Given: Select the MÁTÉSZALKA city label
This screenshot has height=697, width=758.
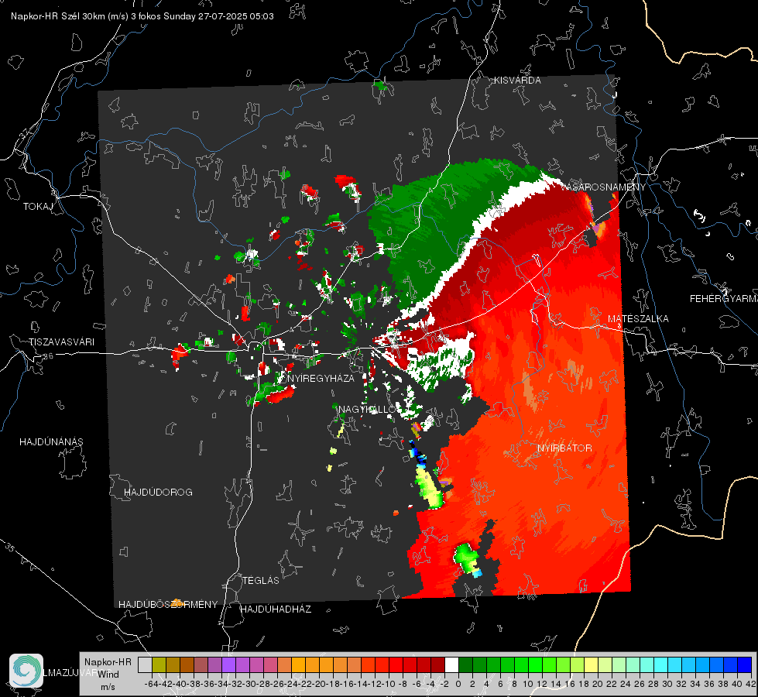Looking at the screenshot, I should tap(638, 319).
